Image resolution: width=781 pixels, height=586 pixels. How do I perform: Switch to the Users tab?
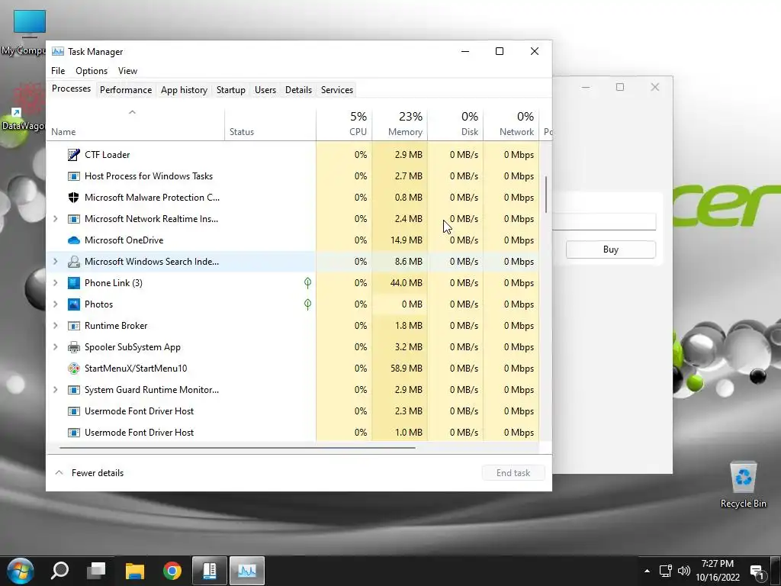265,90
